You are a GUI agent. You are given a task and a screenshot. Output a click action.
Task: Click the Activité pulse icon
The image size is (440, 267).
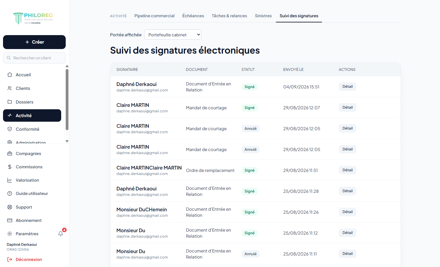[x=10, y=115]
